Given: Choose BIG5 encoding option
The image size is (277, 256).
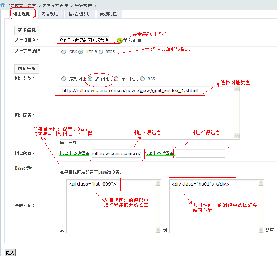Looking at the screenshot, I should point(101,52).
